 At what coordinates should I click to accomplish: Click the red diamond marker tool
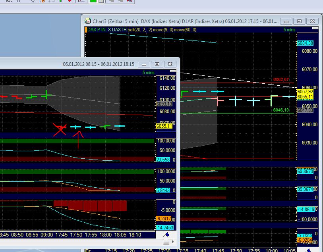tap(70, 2)
